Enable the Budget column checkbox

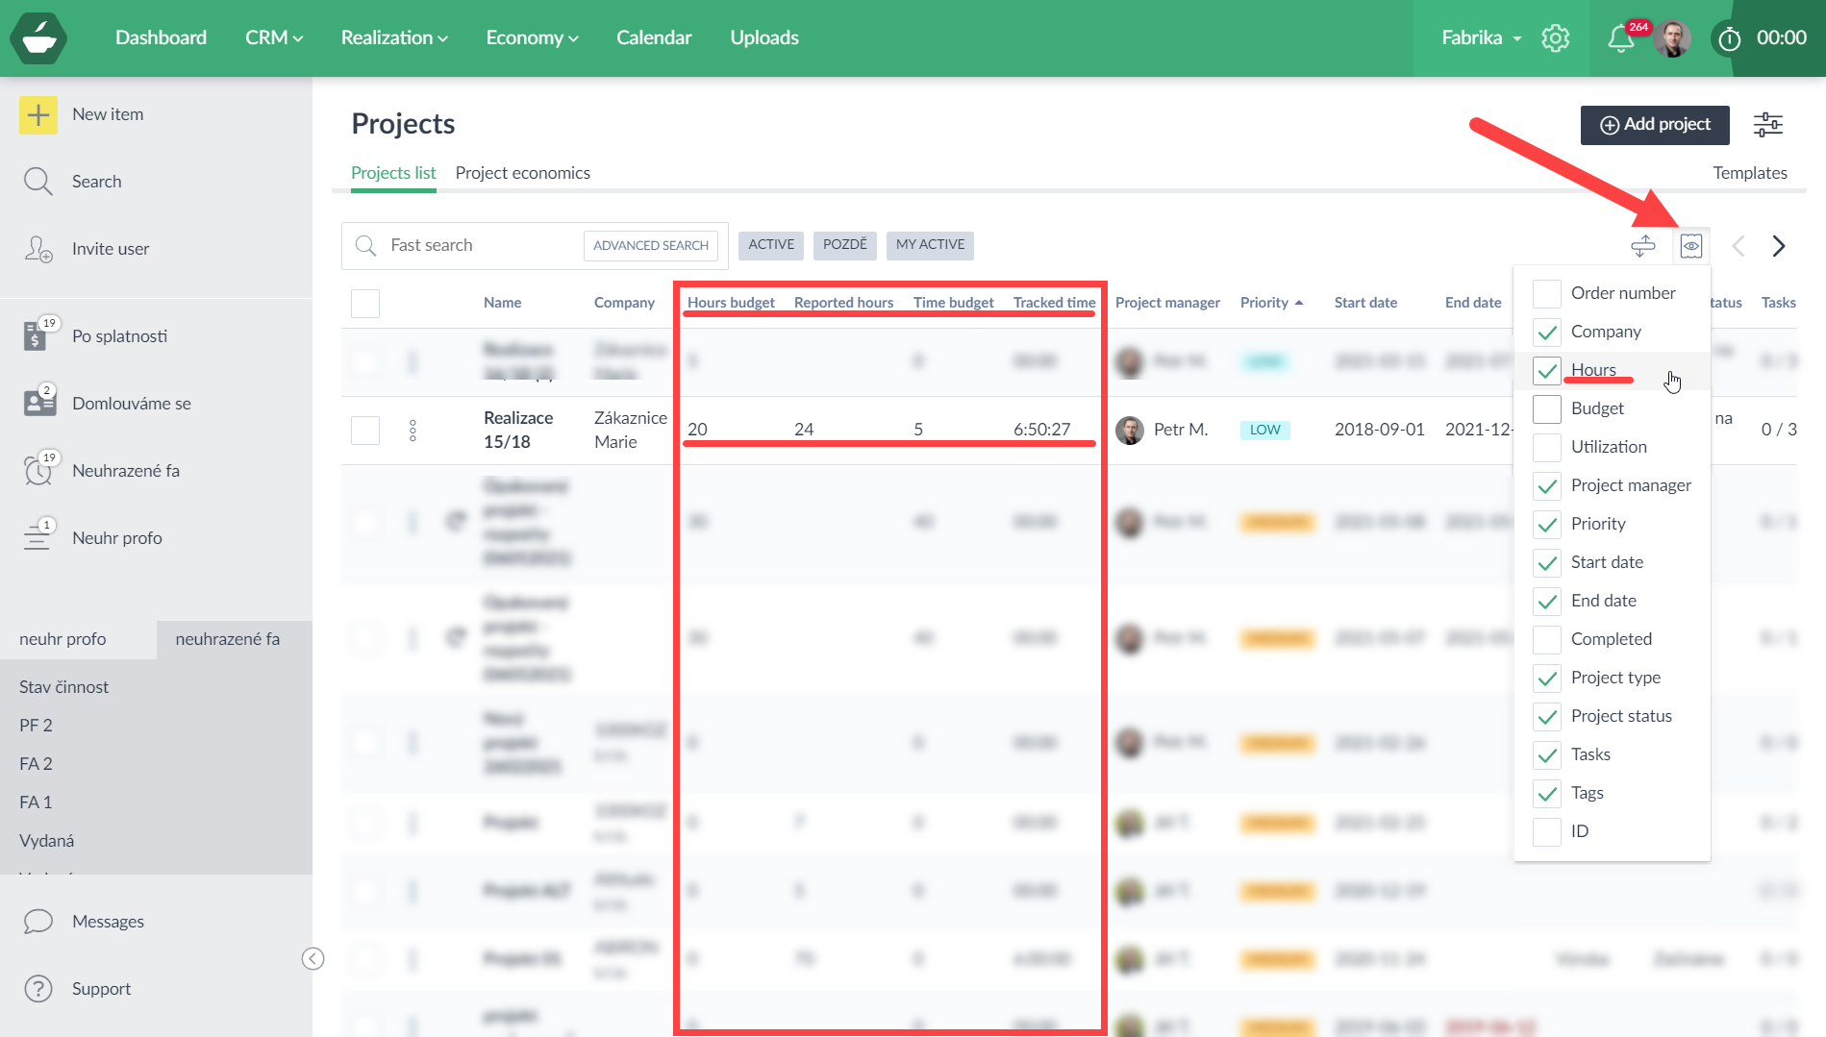pyautogui.click(x=1546, y=409)
